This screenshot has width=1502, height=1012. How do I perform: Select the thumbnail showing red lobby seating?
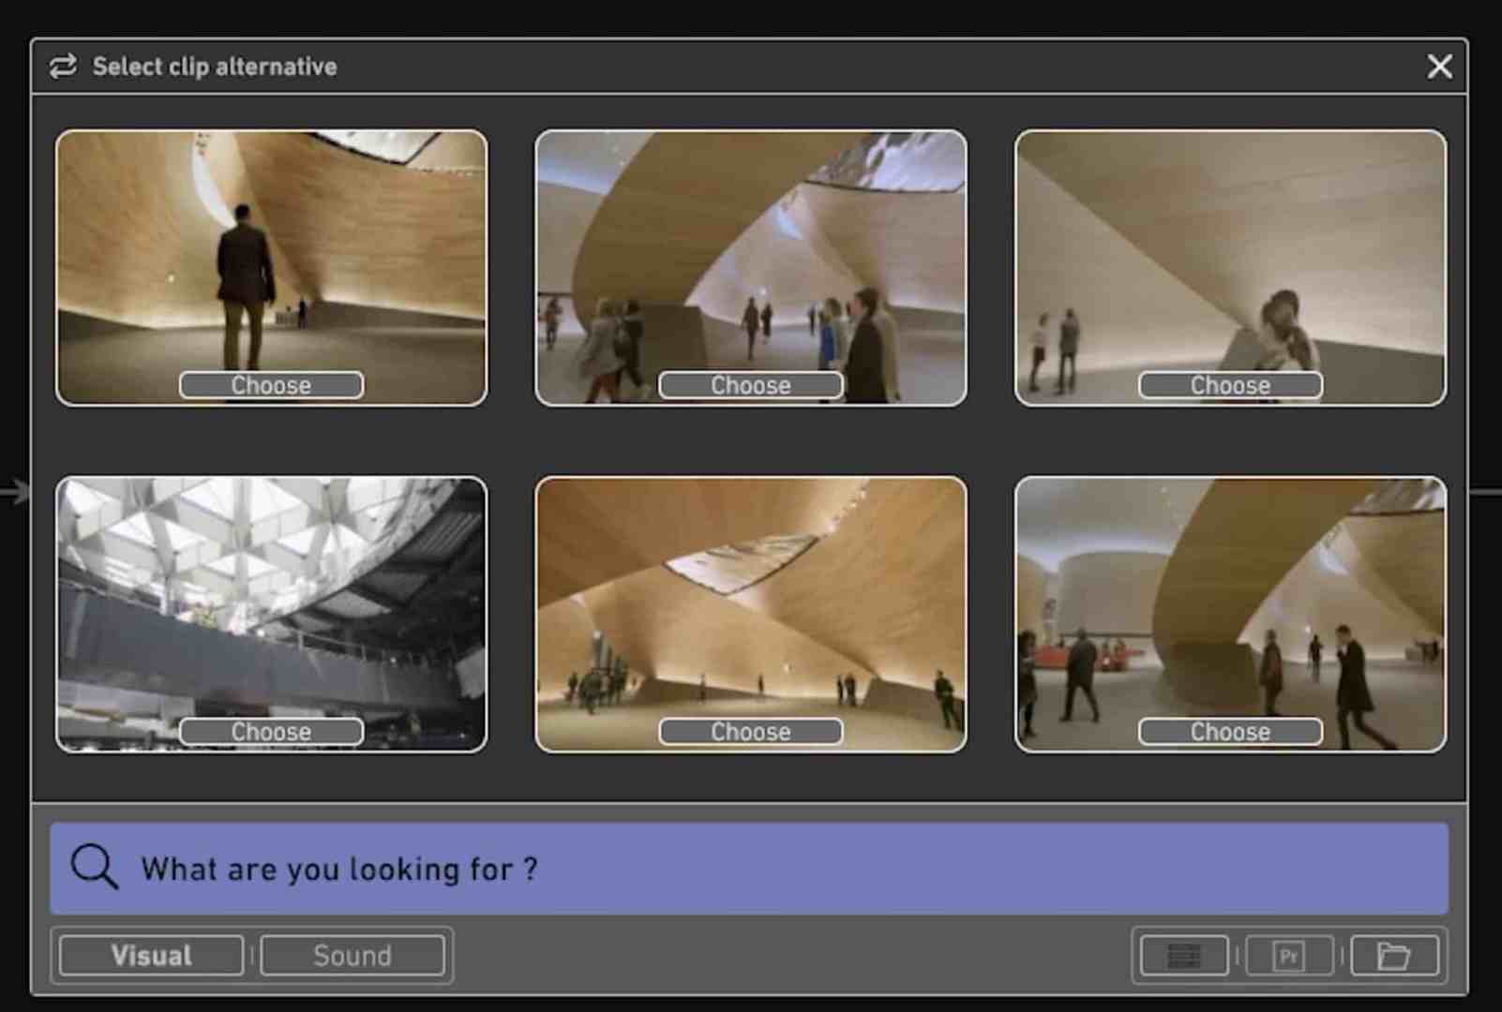coord(1230,600)
